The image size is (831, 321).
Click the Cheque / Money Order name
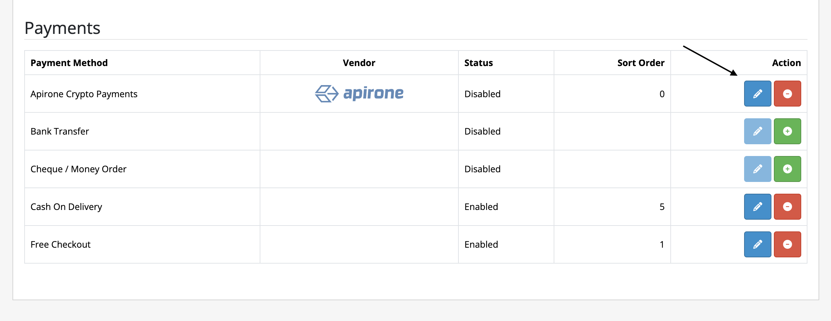click(78, 169)
